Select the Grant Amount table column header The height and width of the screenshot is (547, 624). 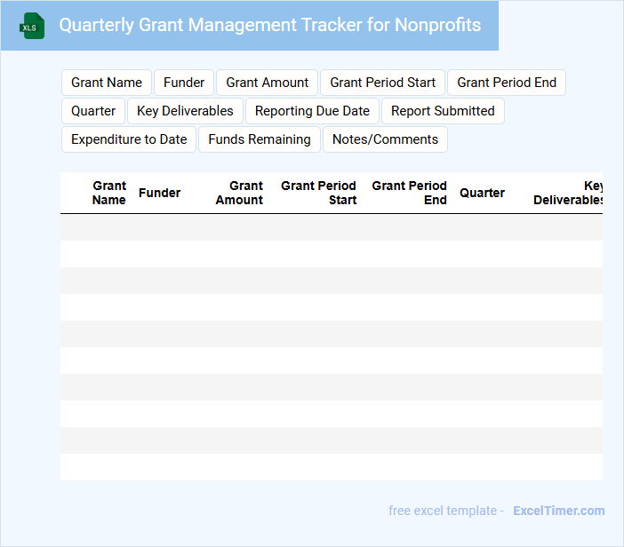239,193
